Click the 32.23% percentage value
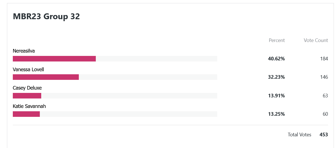This screenshot has width=335, height=148. 276,77
